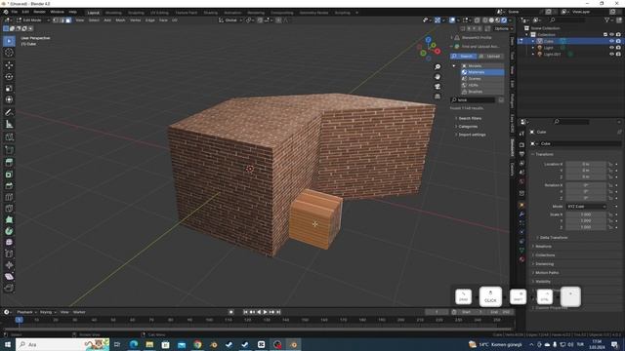Viewport: 625px width, 351px height.
Task: Expand Categories in BlenderKit panel
Action: click(468, 127)
